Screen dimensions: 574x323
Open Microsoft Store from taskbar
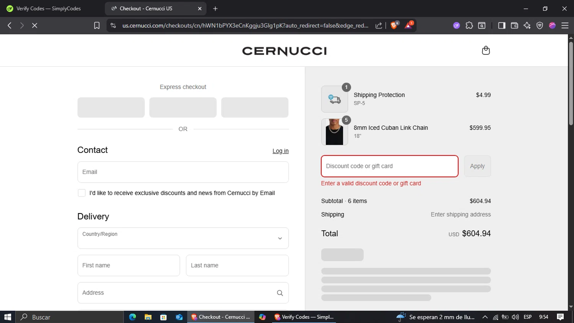point(163,317)
